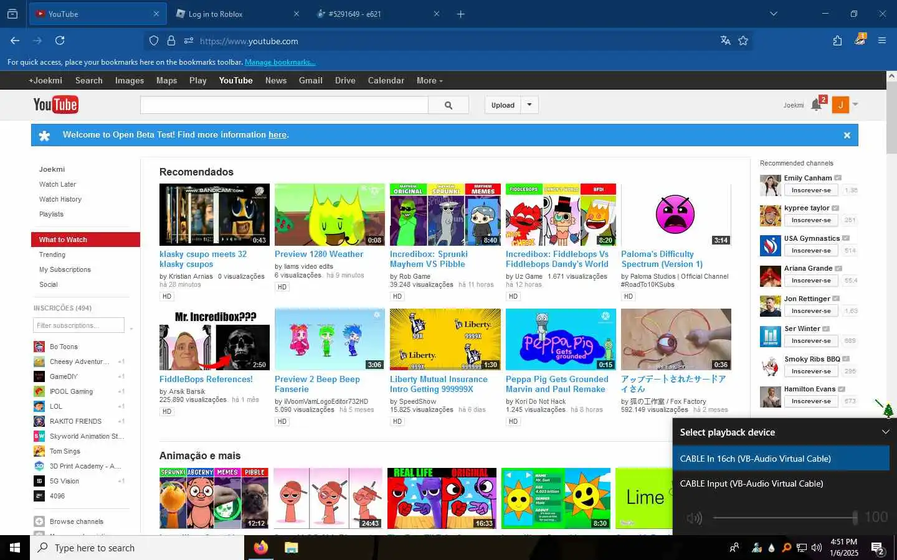The image size is (897, 560).
Task: Click the Filter subscriptions field
Action: (78, 325)
